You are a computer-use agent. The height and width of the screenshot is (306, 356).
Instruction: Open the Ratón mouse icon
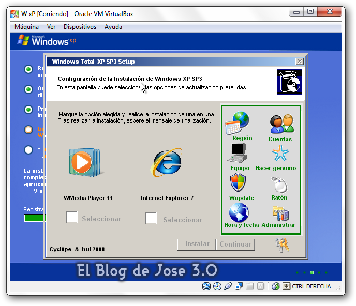(x=279, y=185)
